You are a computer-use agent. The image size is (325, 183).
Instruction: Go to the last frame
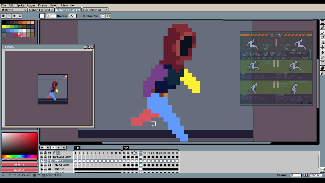pos(64,148)
